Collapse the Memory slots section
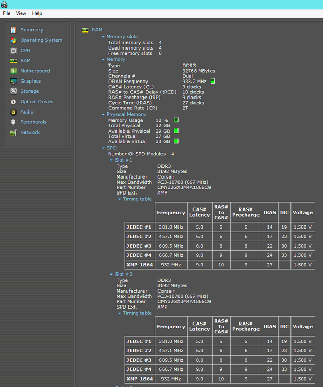 [103, 37]
